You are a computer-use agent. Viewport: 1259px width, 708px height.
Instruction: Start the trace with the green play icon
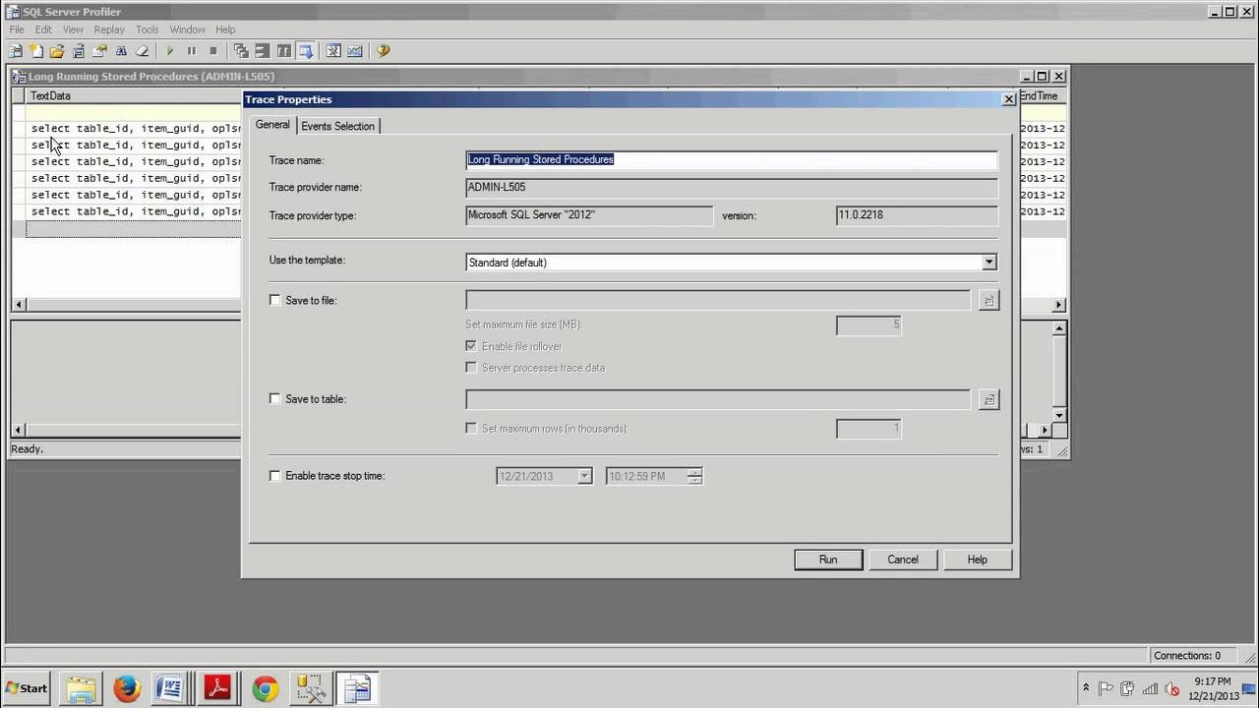click(x=170, y=51)
